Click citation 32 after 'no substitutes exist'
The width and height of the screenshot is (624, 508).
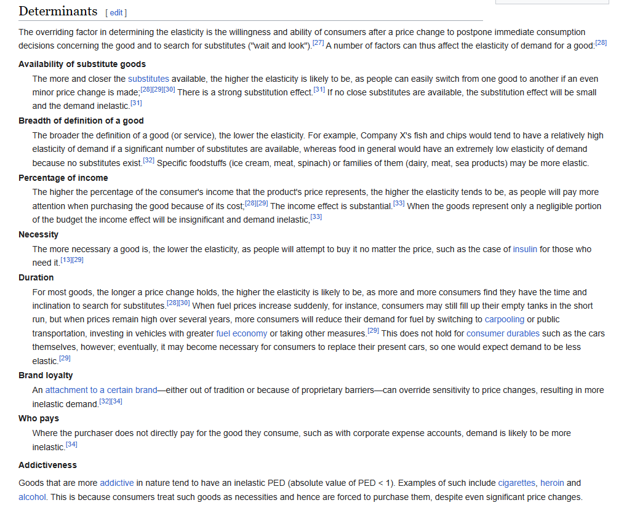pyautogui.click(x=148, y=161)
